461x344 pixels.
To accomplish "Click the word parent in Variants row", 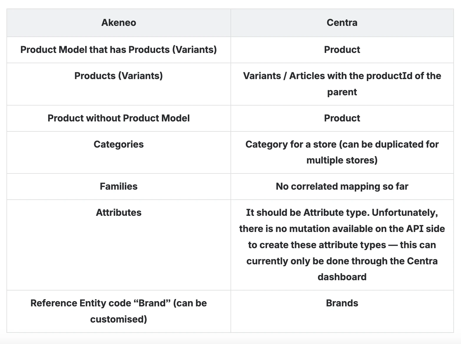I will [x=342, y=92].
